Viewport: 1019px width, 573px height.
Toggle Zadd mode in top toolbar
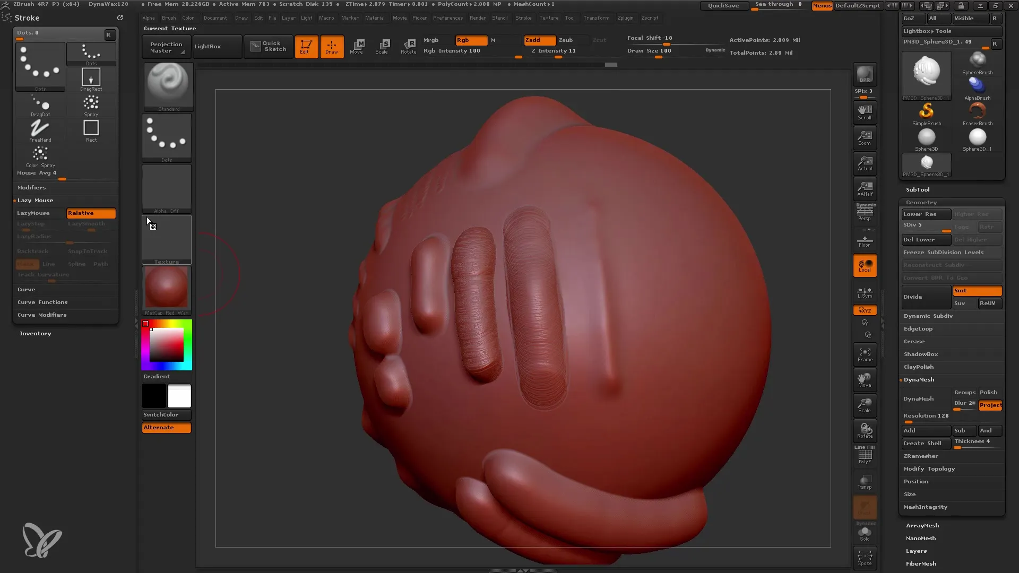coord(534,40)
